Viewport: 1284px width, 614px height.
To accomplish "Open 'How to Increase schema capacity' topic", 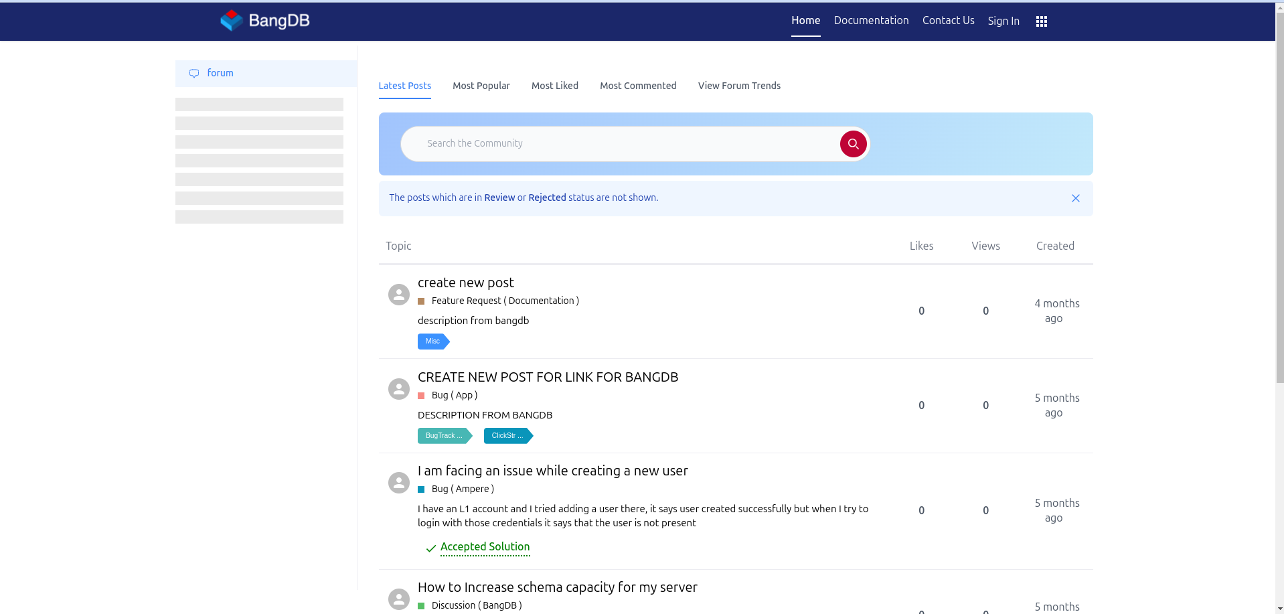I will [x=557, y=587].
